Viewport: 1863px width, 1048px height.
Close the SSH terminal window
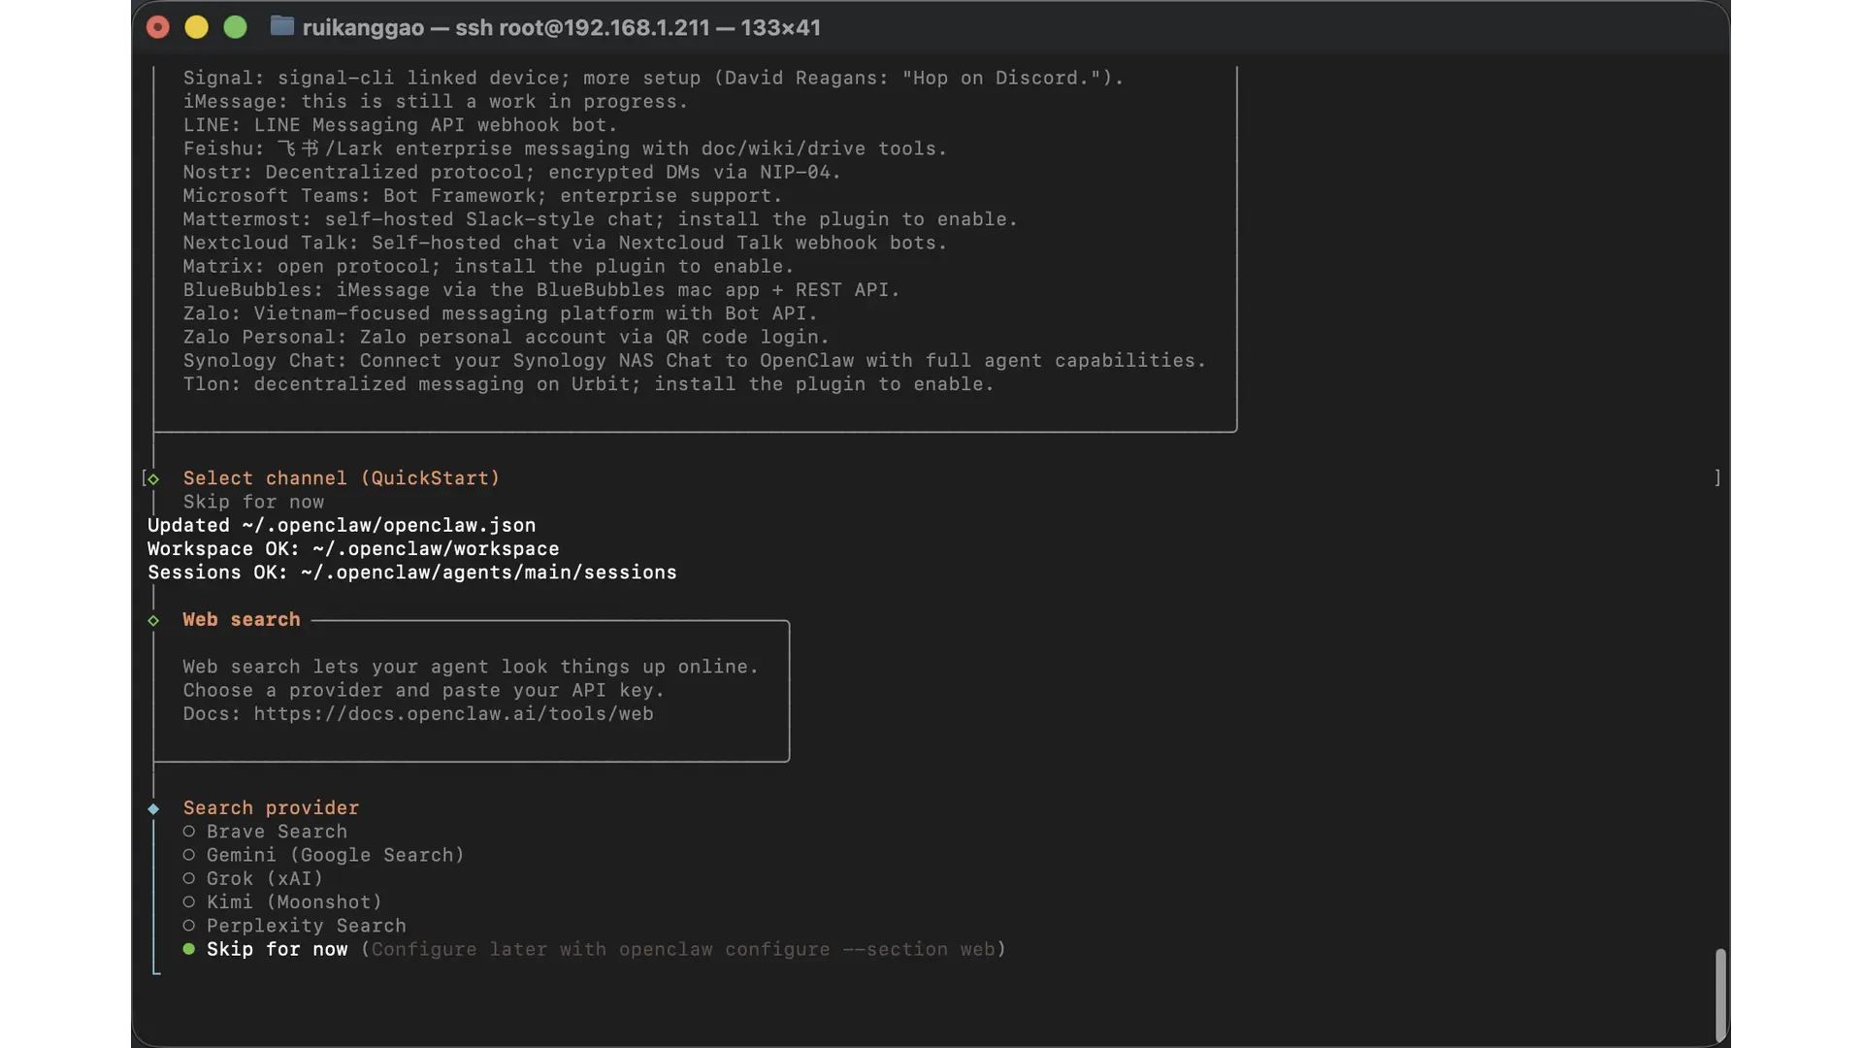pyautogui.click(x=158, y=27)
